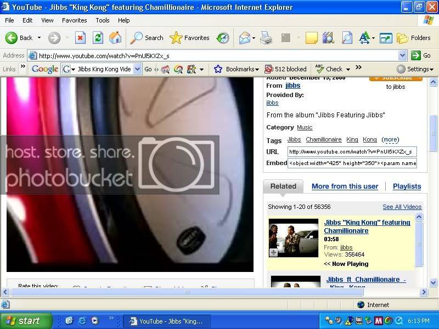This screenshot has height=329, width=439.
Task: Print the page with printer icon
Action: [266, 38]
